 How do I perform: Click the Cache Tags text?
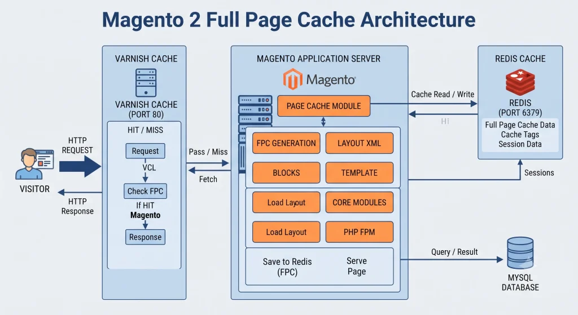tap(520, 134)
